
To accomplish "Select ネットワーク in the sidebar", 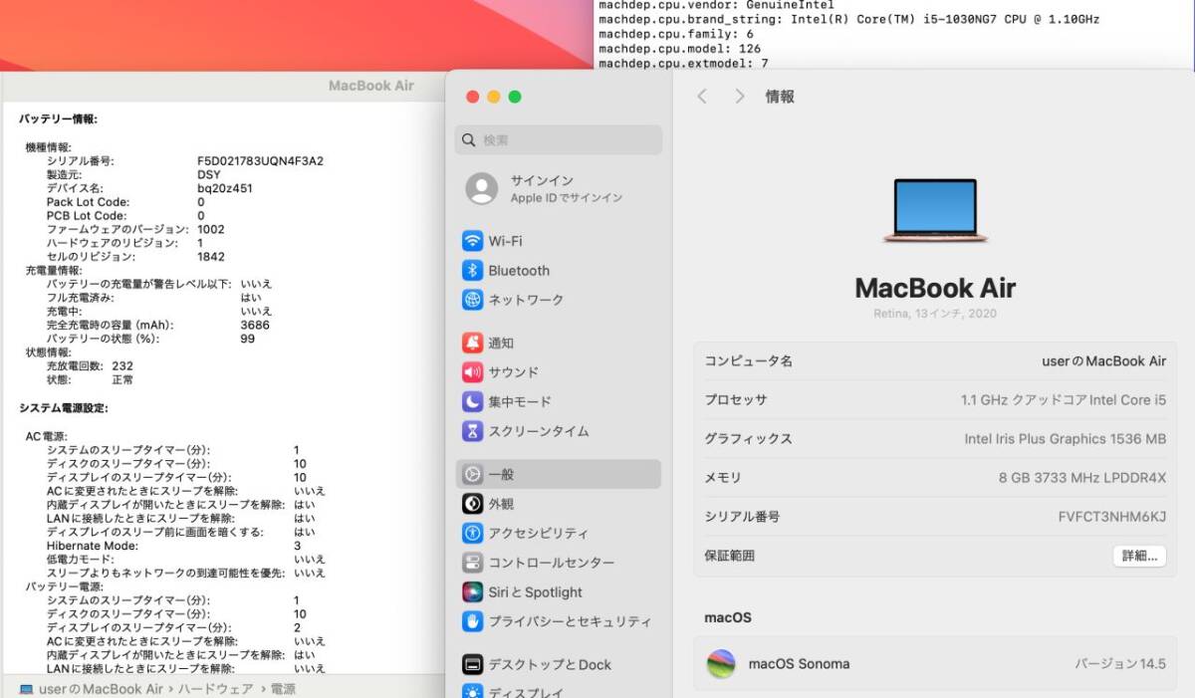I will [559, 300].
